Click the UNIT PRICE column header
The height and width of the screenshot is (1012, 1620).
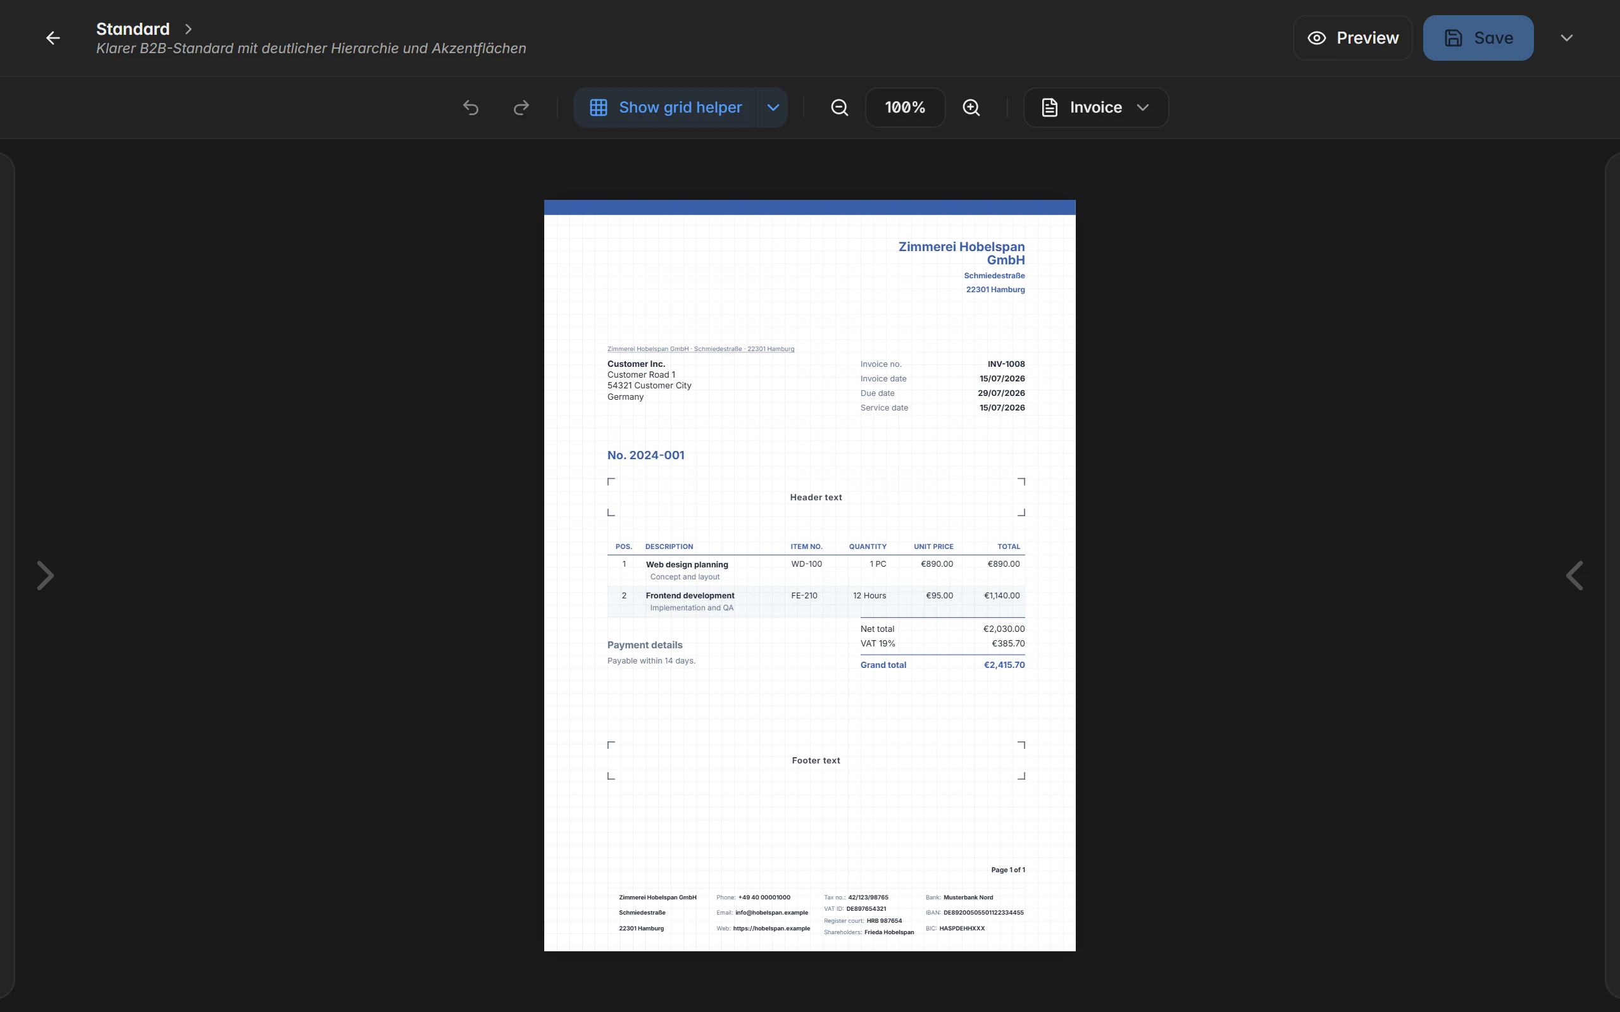click(x=933, y=547)
